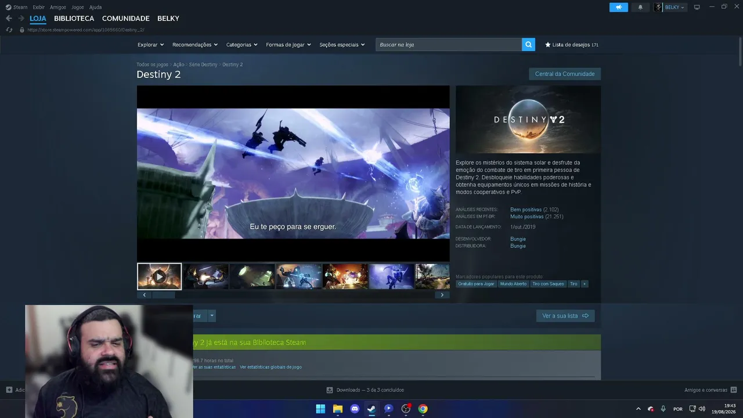Open Discord from the taskbar
This screenshot has height=418, width=743.
tap(355, 409)
